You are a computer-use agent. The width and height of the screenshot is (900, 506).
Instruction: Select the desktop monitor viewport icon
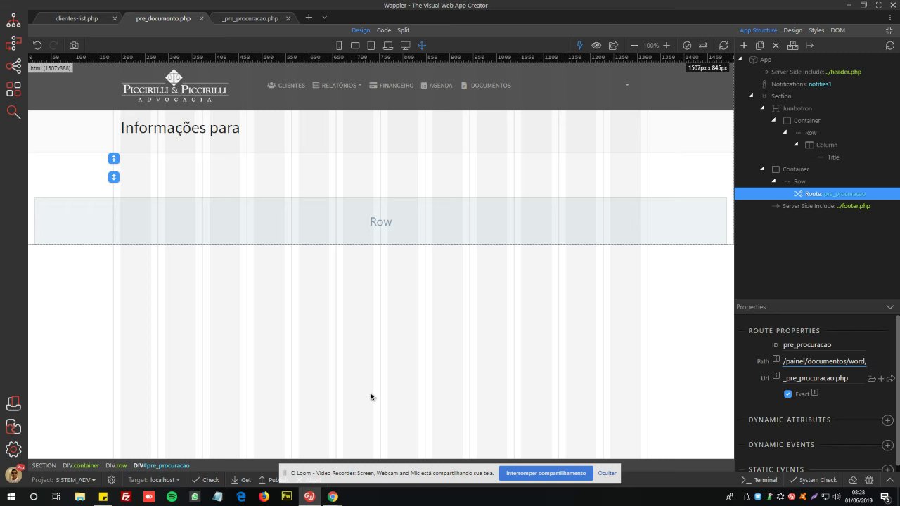point(405,46)
